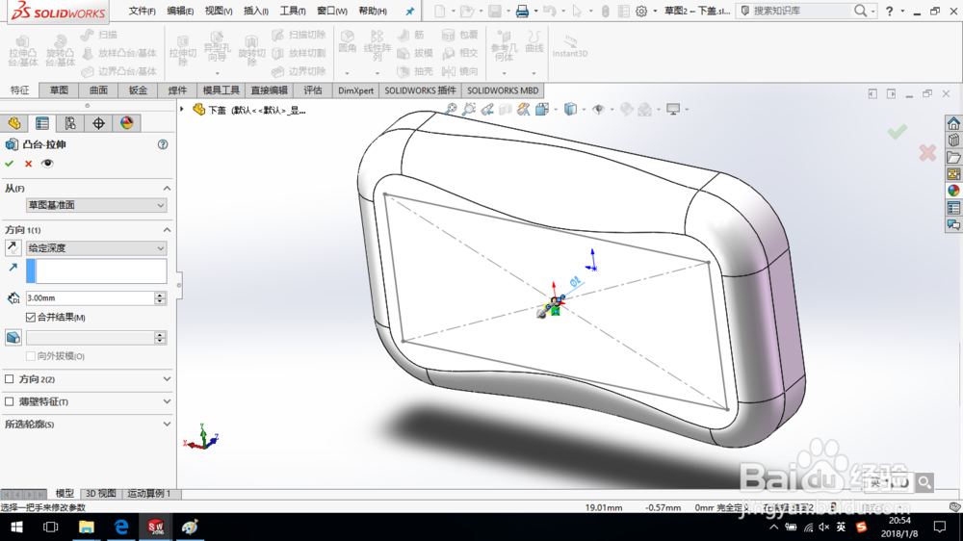Viewport: 963px width, 541px height.
Task: Open the From start condition dropdown
Action: tap(96, 205)
